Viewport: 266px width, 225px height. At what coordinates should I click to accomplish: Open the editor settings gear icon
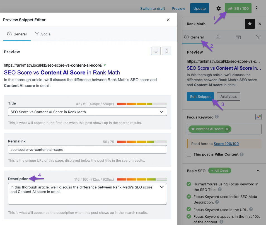219,8
